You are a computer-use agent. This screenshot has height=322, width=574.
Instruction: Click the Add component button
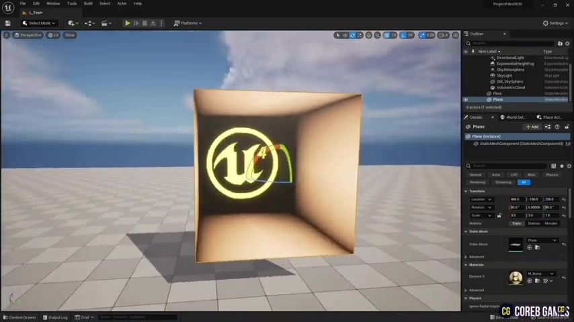click(x=532, y=127)
